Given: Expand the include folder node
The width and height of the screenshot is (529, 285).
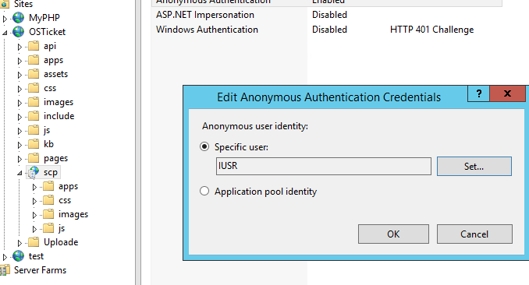Looking at the screenshot, I should [20, 117].
